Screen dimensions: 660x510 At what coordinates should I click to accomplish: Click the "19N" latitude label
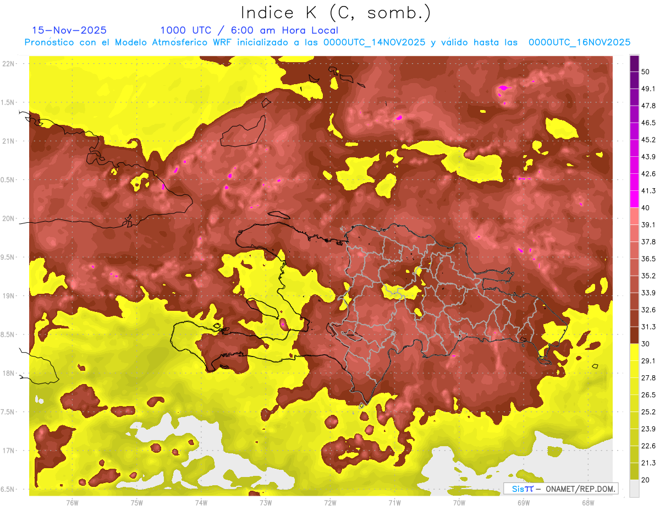click(8, 295)
